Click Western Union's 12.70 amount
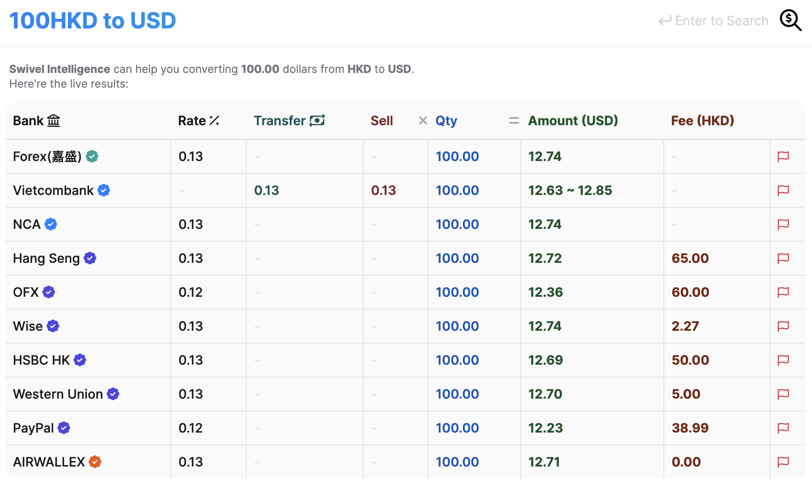 click(x=545, y=394)
